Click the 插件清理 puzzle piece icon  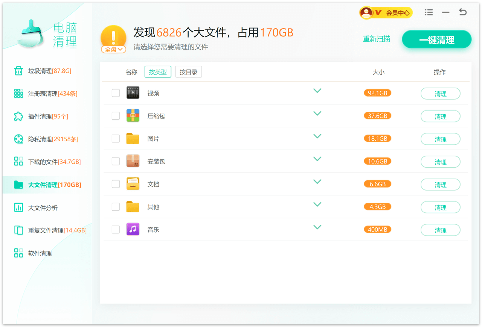click(x=18, y=117)
